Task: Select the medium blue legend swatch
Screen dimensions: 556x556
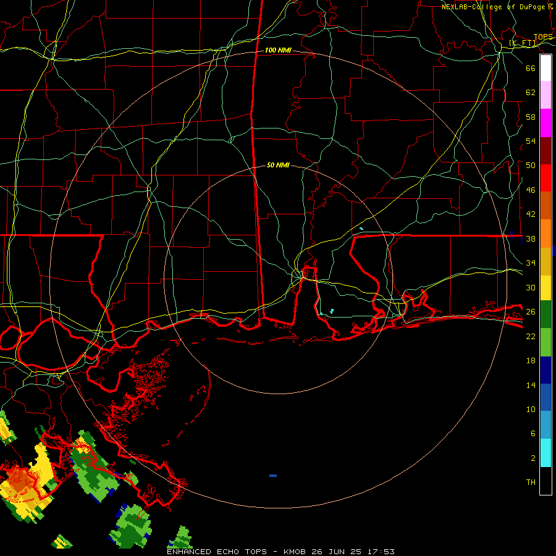Action: (x=545, y=397)
